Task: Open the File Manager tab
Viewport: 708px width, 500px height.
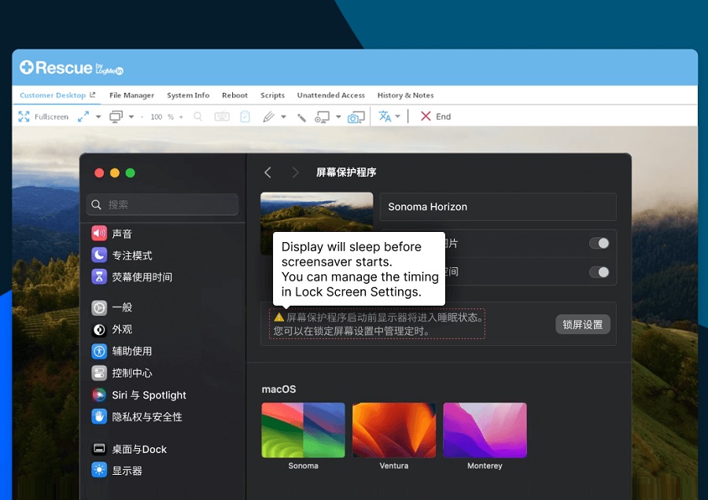Action: pyautogui.click(x=131, y=95)
